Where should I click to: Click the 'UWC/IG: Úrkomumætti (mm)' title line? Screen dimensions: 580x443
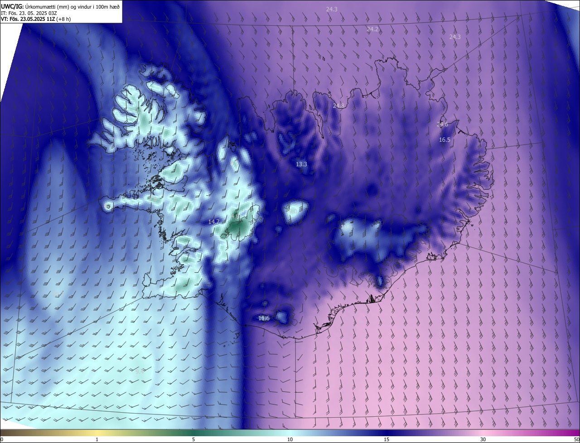(60, 6)
